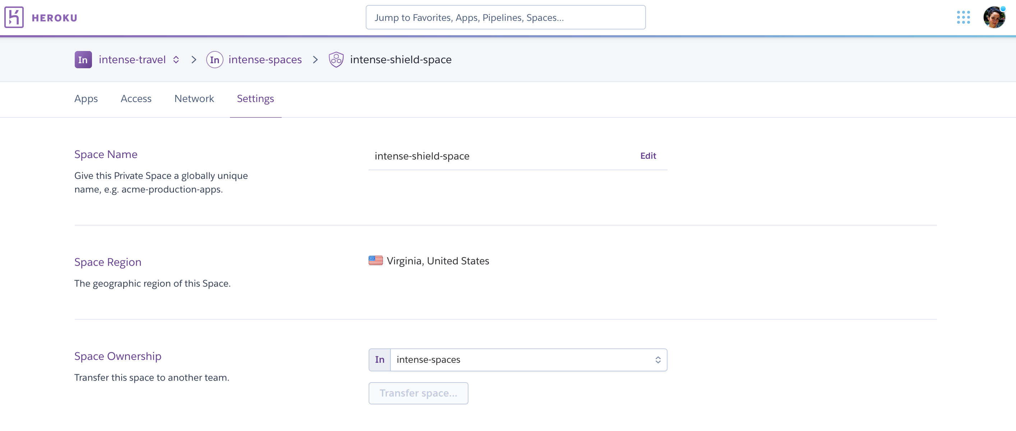
Task: Go to intense-spaces in the breadcrumb
Action: [x=265, y=60]
